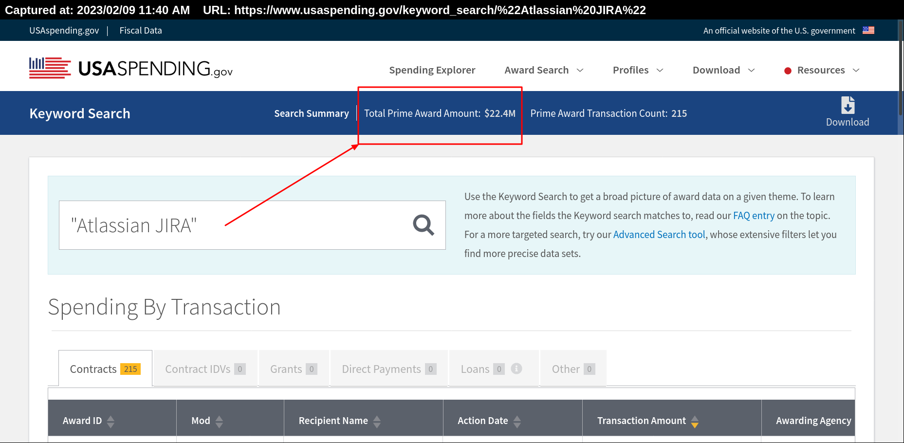This screenshot has width=904, height=443.
Task: Click the Awarding Agency column header
Action: (x=813, y=421)
